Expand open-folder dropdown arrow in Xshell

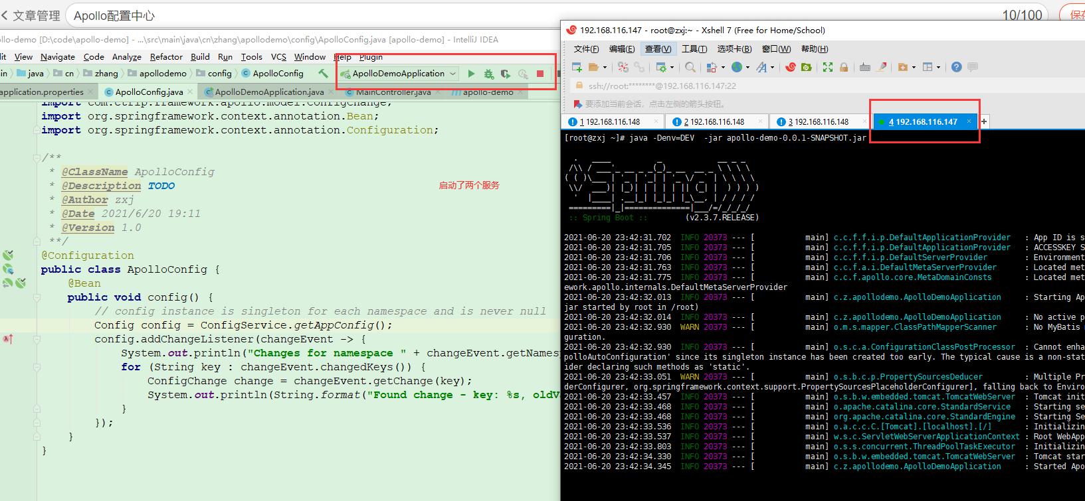(x=605, y=68)
